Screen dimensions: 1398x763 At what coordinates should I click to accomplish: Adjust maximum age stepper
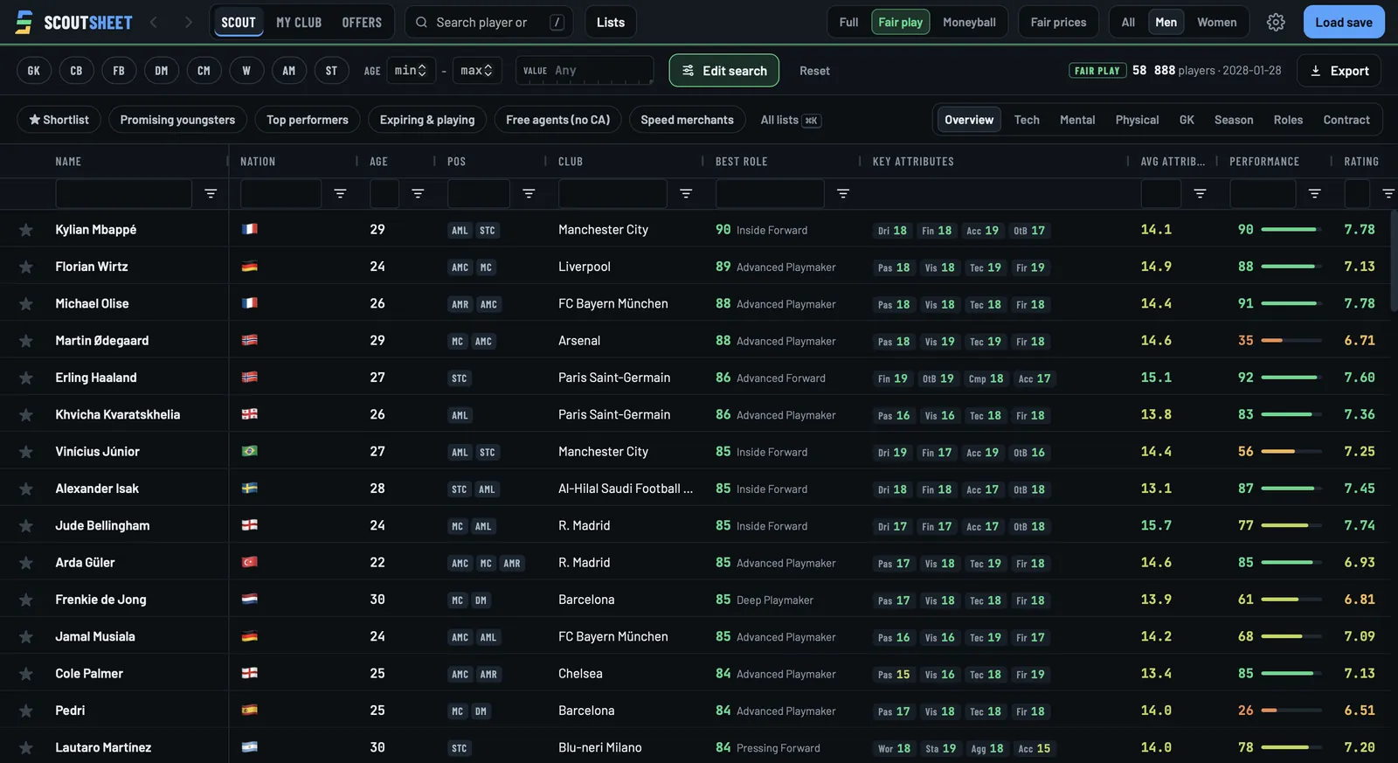[x=488, y=71]
